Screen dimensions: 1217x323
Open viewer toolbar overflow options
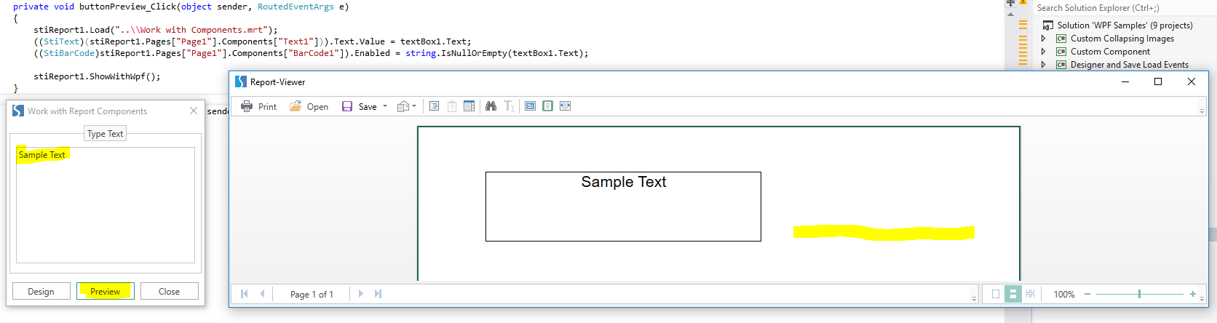click(x=1202, y=111)
